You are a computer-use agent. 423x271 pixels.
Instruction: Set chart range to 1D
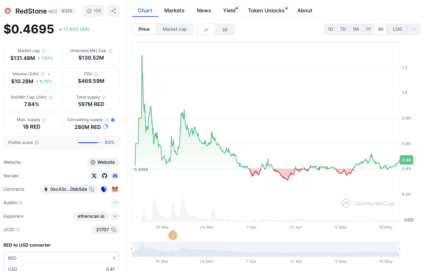330,29
